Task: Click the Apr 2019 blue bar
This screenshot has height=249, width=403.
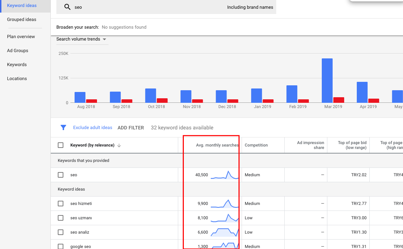Action: pyautogui.click(x=362, y=92)
